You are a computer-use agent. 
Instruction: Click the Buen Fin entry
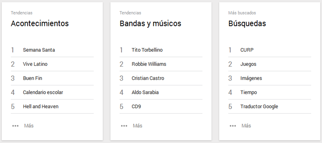[x=32, y=78]
